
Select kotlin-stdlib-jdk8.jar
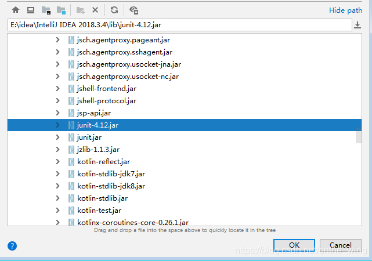(x=111, y=186)
